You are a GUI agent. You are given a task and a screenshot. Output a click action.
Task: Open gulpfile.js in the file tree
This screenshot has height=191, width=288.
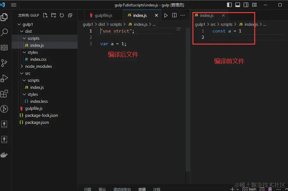pyautogui.click(x=45, y=108)
